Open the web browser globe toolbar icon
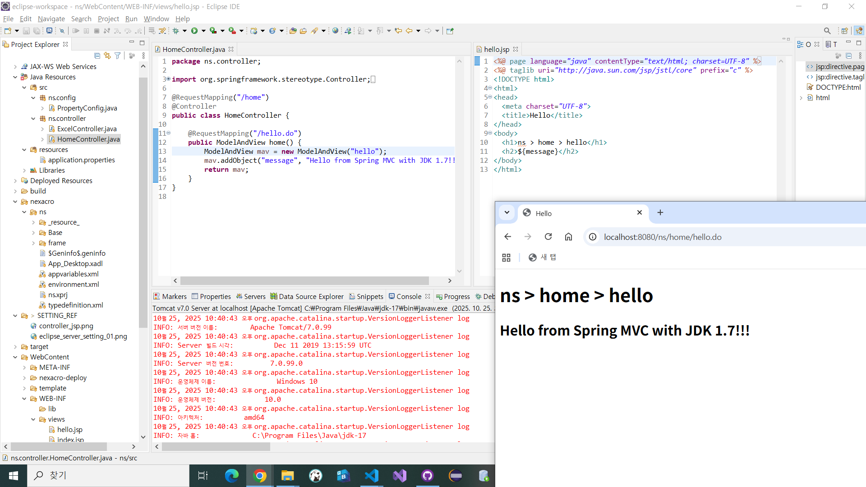866x487 pixels. coord(335,31)
